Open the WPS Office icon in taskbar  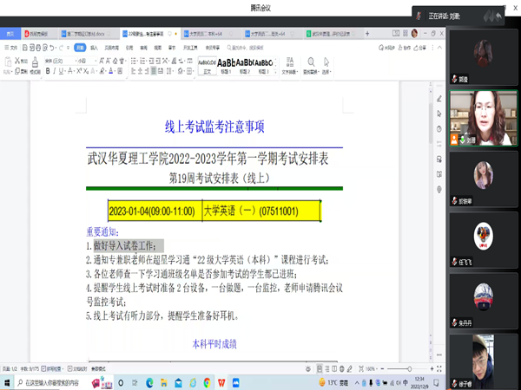pos(221,383)
